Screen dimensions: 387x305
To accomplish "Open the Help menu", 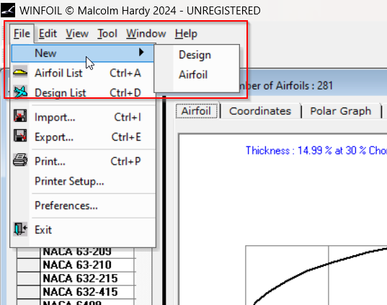I will click(x=186, y=33).
